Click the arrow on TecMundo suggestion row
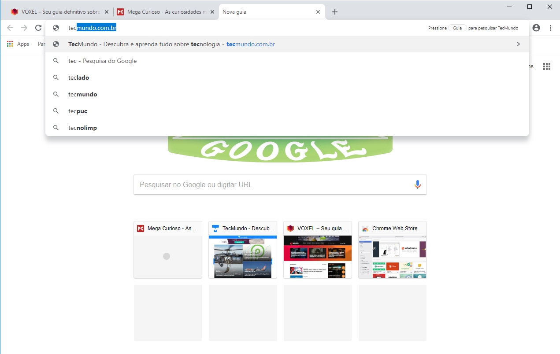Image resolution: width=560 pixels, height=354 pixels. (519, 44)
